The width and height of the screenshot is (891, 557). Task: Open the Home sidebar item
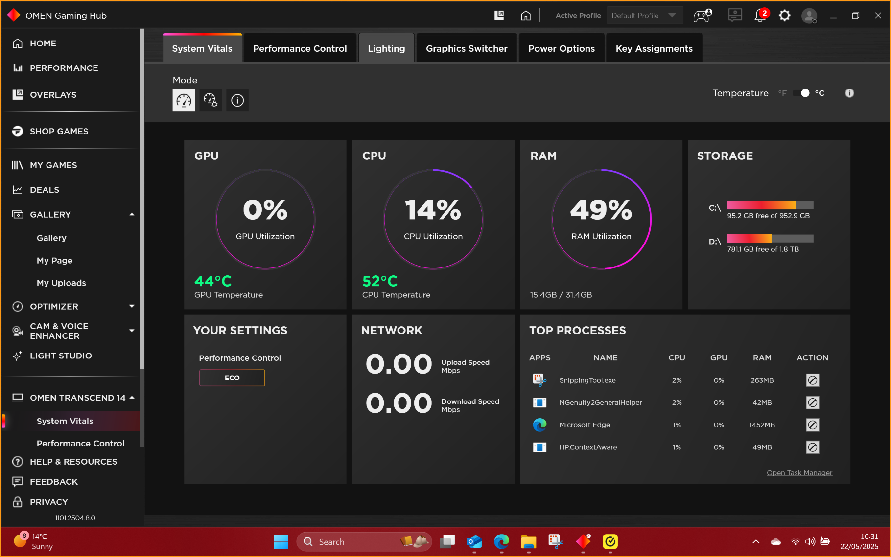43,44
